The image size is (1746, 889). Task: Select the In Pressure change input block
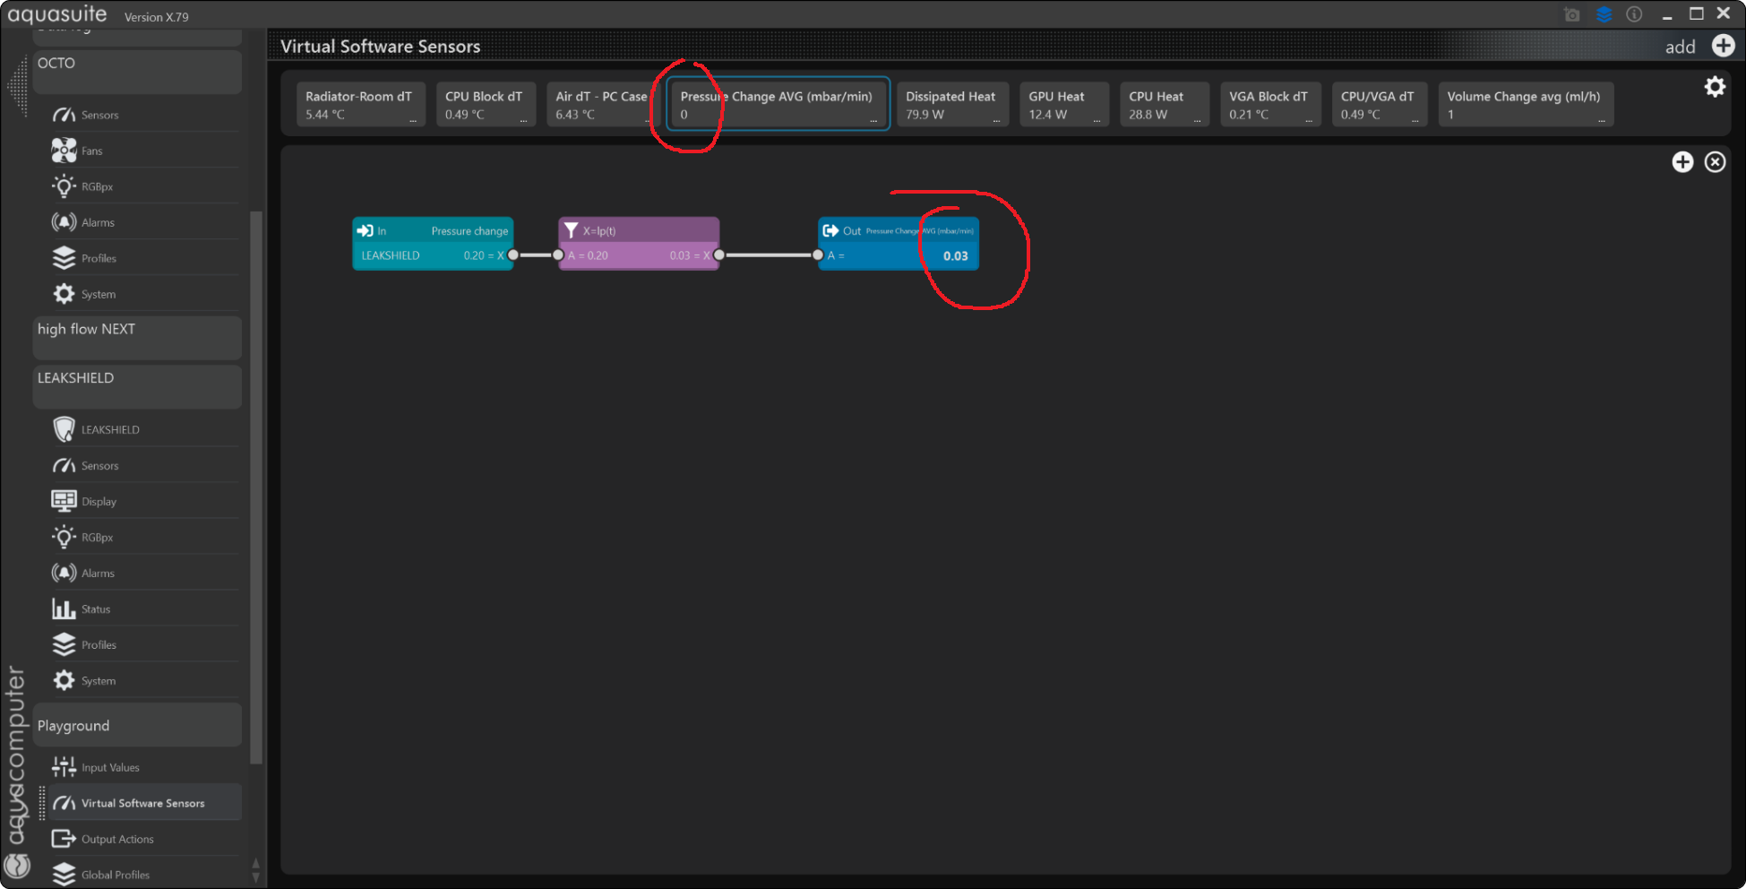coord(433,243)
